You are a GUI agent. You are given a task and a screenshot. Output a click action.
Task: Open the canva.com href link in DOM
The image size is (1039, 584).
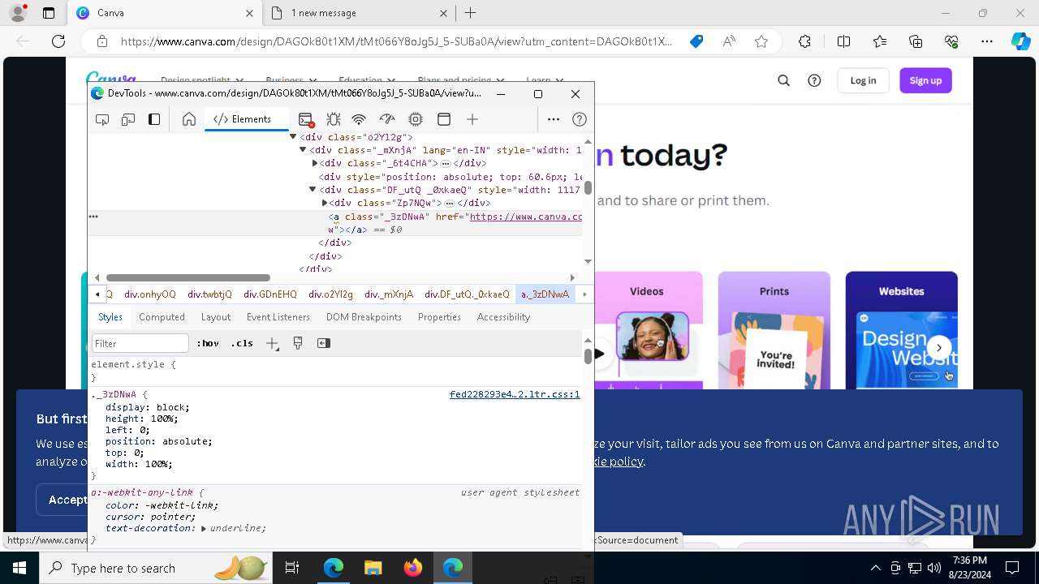point(525,217)
